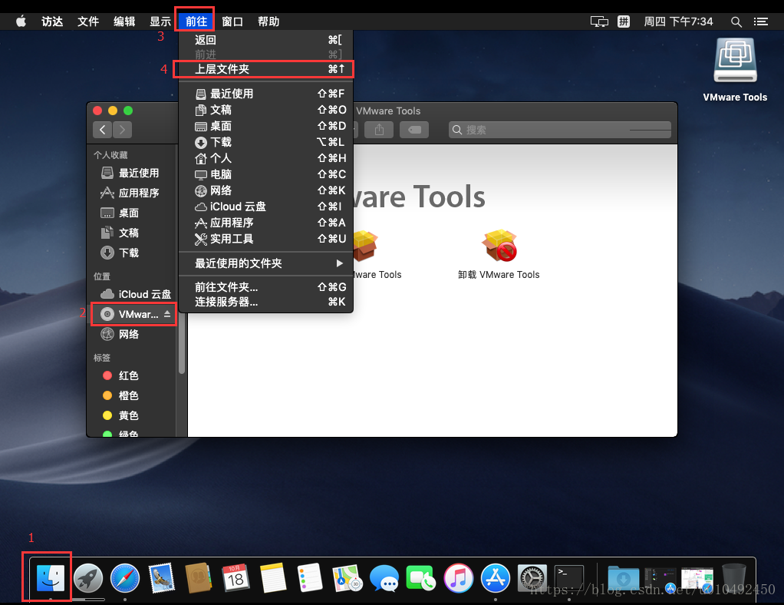Open Notes app in Dock

tap(272, 578)
